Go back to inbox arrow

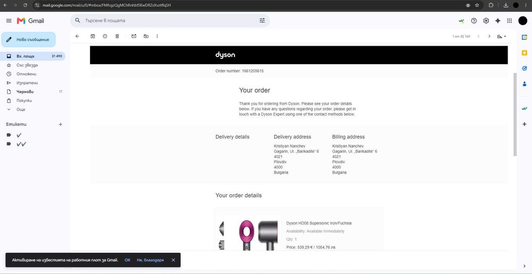77,36
